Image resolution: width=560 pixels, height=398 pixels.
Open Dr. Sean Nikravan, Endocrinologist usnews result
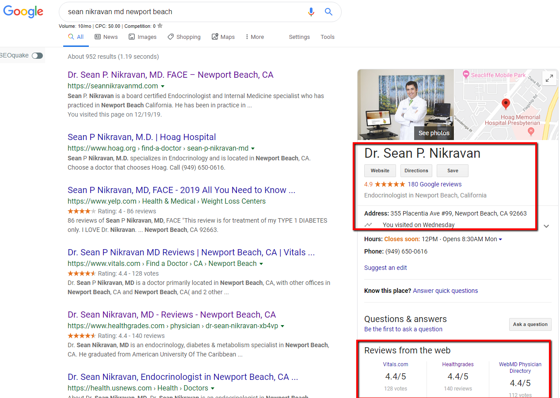(183, 377)
